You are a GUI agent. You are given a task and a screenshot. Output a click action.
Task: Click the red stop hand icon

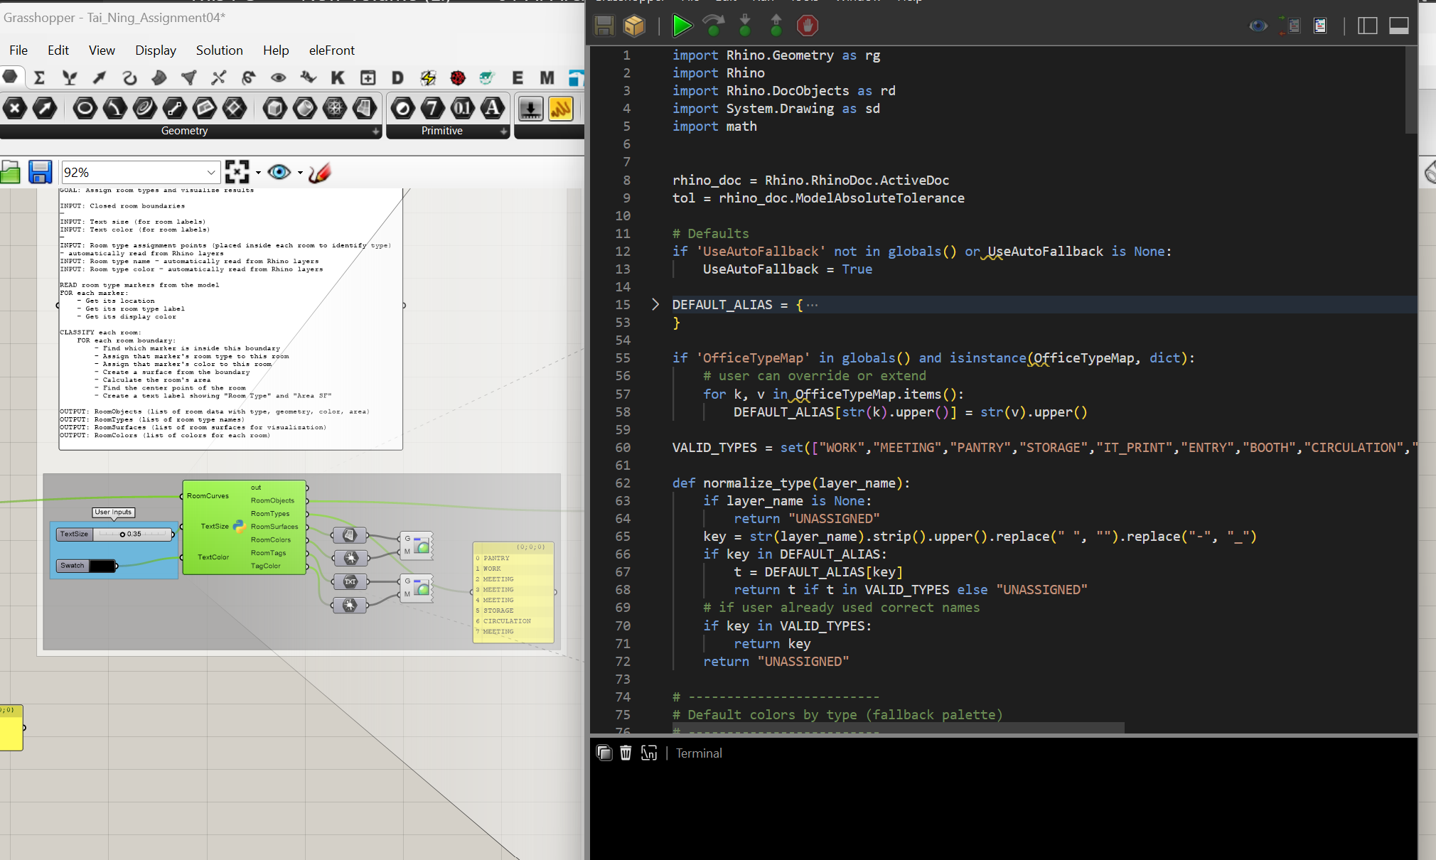coord(807,26)
